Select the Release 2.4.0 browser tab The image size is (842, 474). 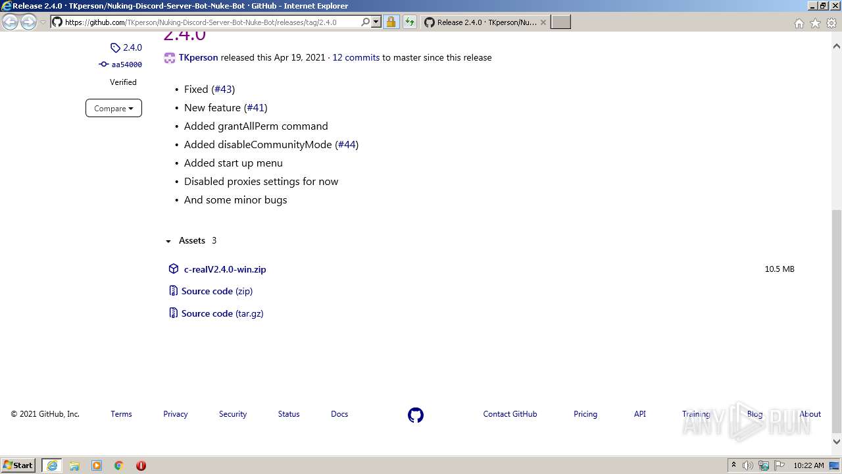[x=485, y=22]
